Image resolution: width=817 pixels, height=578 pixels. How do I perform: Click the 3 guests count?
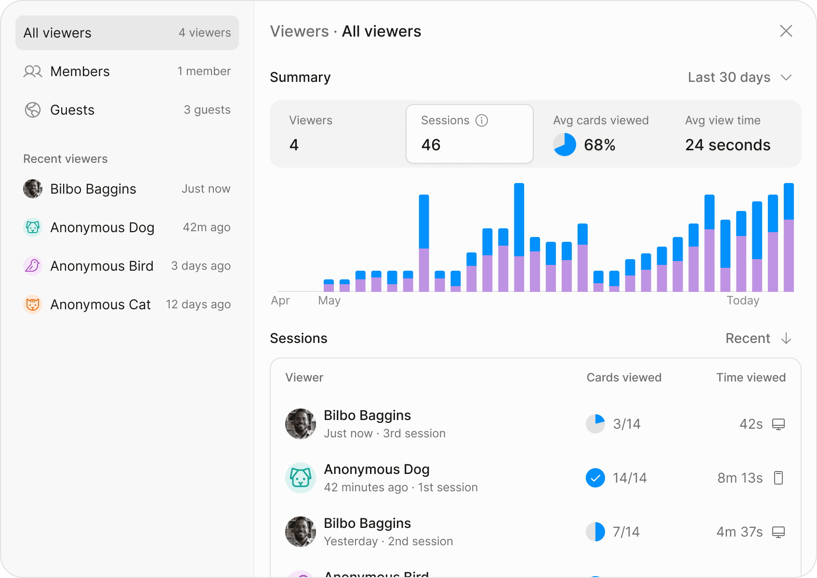pos(207,110)
